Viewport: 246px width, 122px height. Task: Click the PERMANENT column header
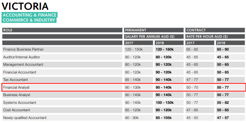coord(154,30)
